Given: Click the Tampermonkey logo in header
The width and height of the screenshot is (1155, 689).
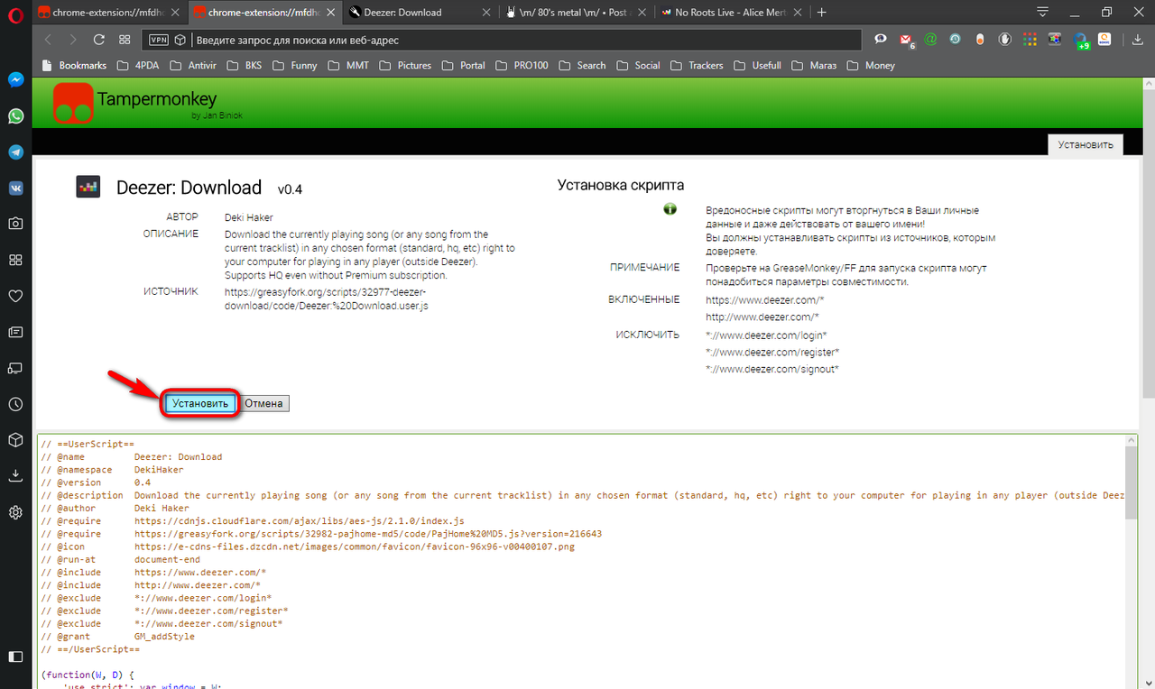Looking at the screenshot, I should coord(73,103).
